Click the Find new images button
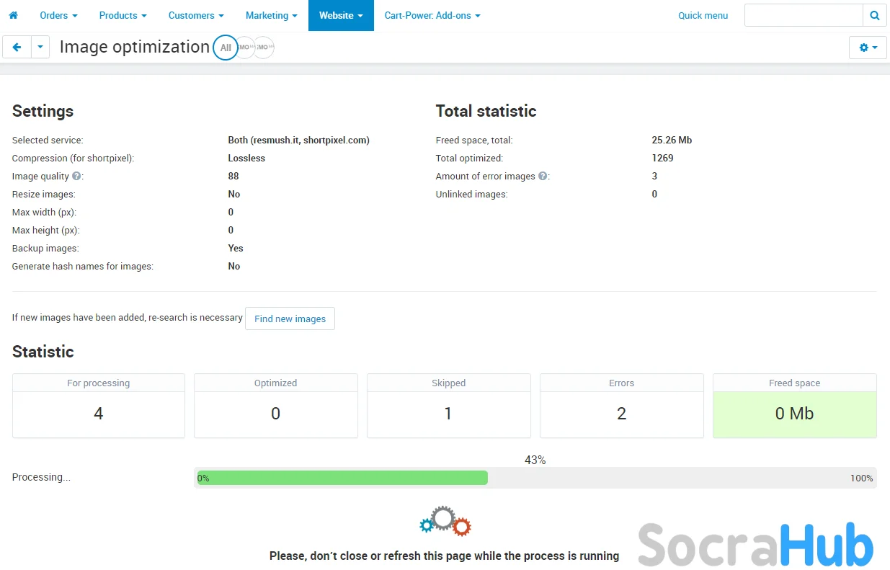This screenshot has height=570, width=890. (290, 319)
